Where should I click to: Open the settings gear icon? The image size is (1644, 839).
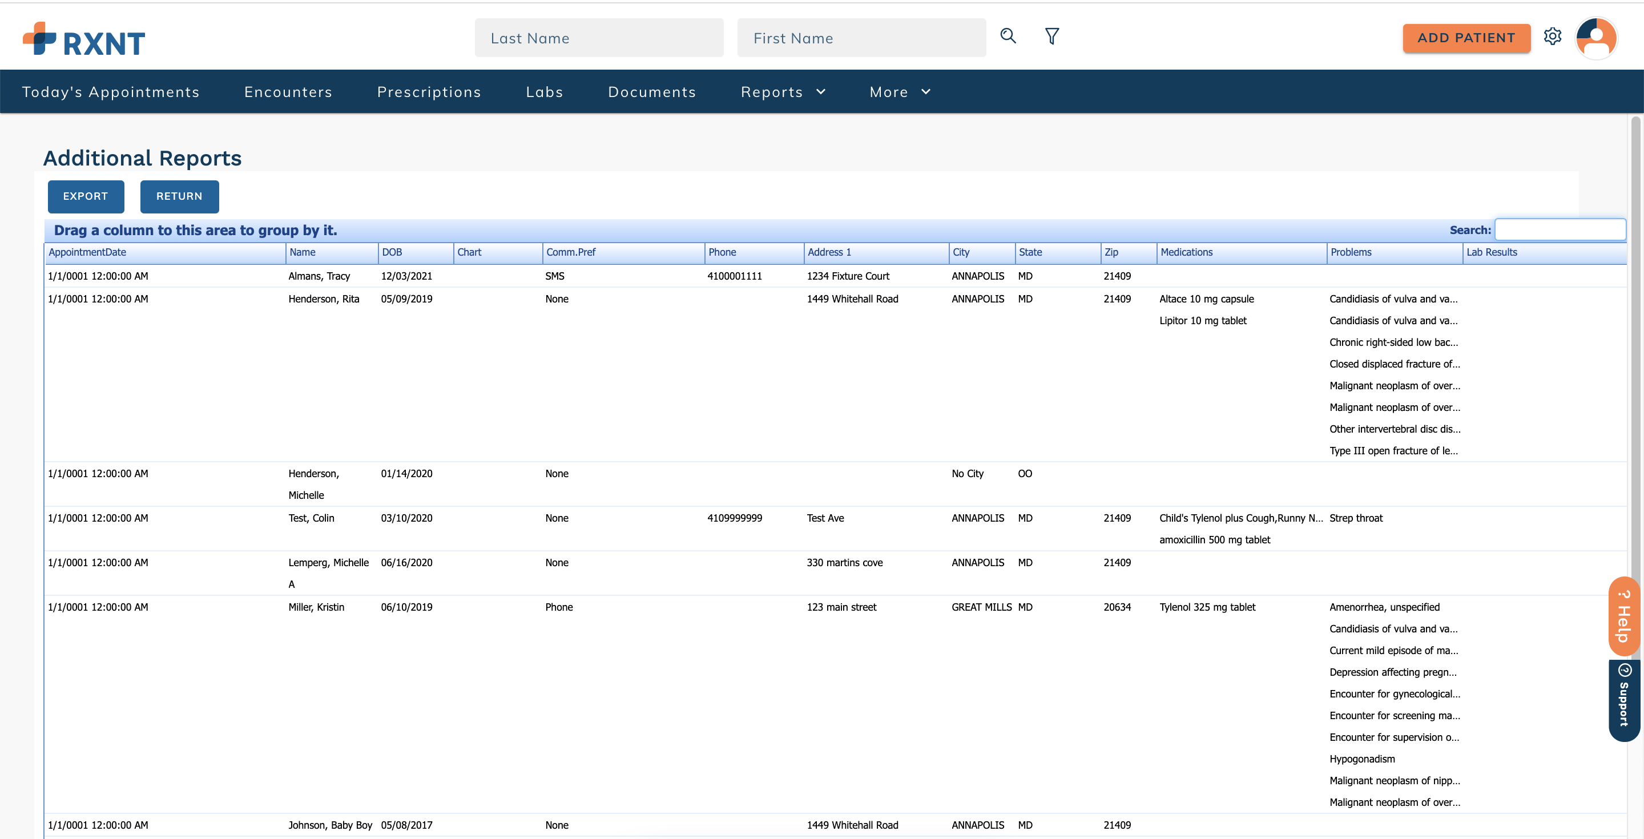click(x=1553, y=37)
